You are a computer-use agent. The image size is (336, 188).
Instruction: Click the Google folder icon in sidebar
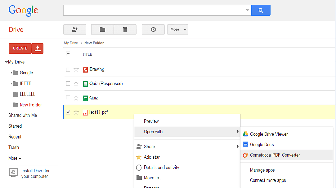click(15, 73)
